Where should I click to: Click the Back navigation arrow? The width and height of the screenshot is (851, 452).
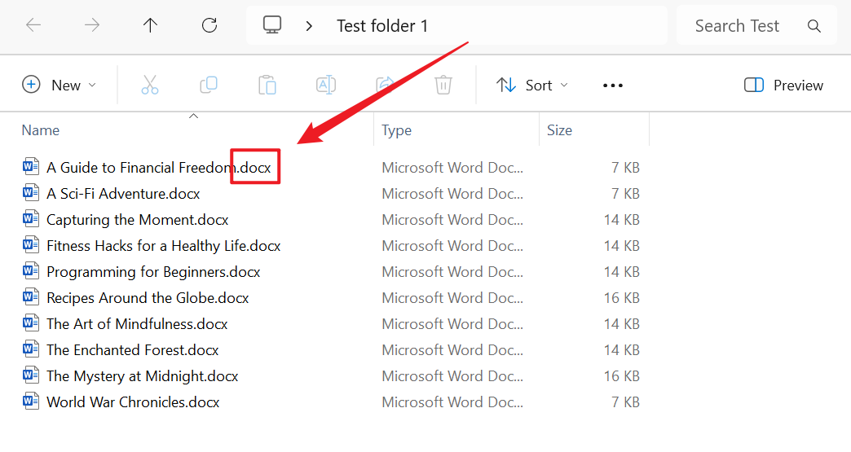click(33, 25)
